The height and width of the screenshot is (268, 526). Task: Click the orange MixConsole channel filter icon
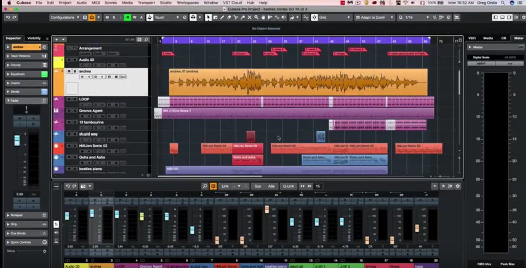[x=213, y=186]
